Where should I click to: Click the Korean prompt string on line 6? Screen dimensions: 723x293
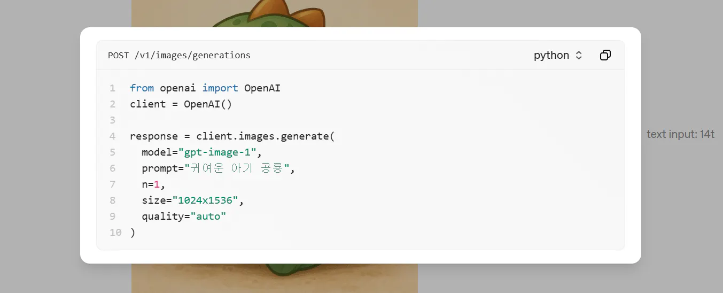click(237, 168)
